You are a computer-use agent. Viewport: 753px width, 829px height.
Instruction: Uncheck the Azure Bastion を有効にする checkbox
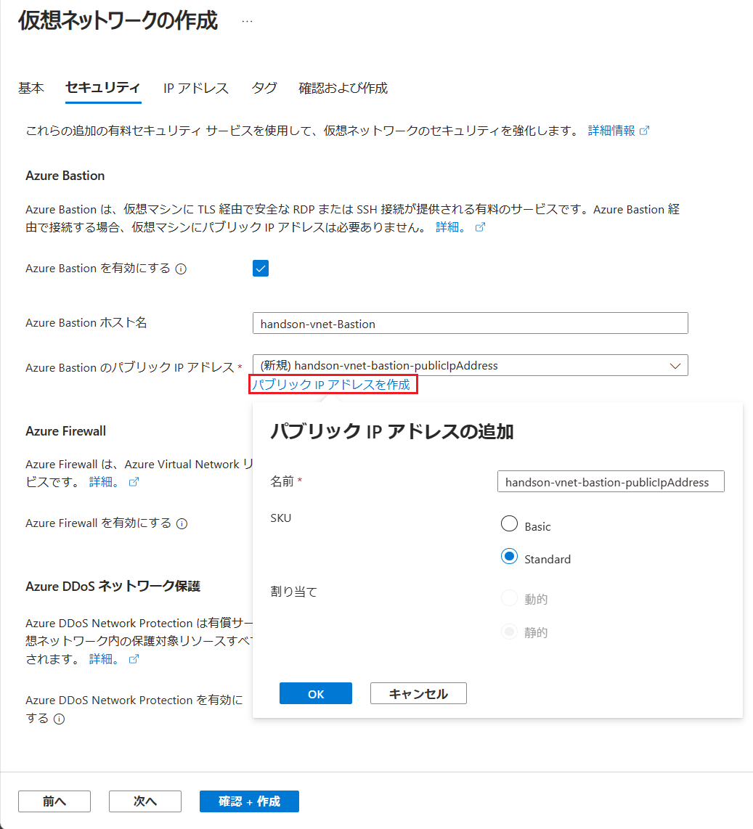pyautogui.click(x=261, y=269)
